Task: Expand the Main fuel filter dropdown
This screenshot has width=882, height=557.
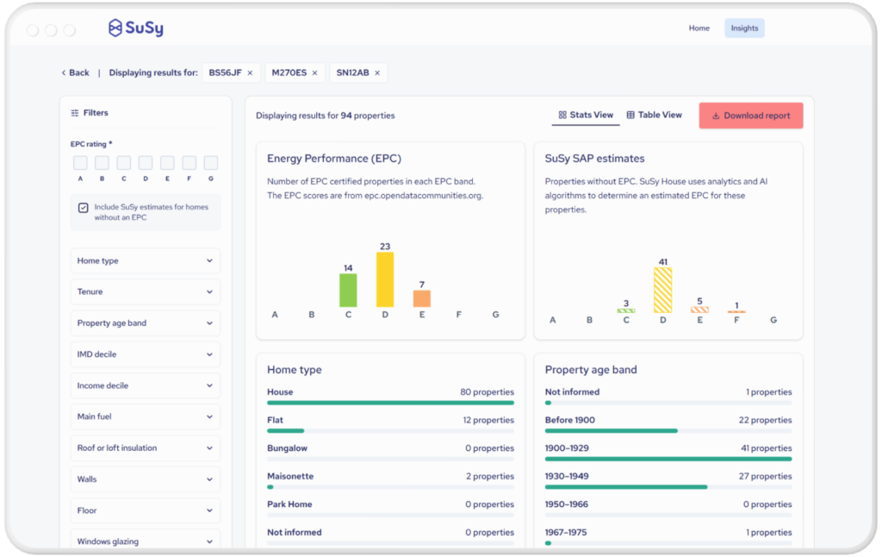Action: click(146, 416)
